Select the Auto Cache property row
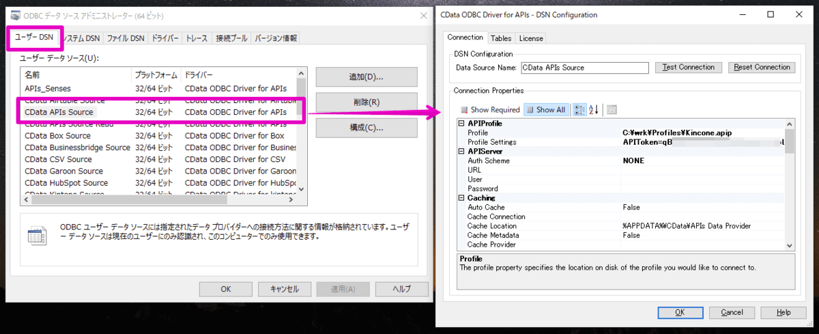The height and width of the screenshot is (334, 819). pyautogui.click(x=621, y=207)
